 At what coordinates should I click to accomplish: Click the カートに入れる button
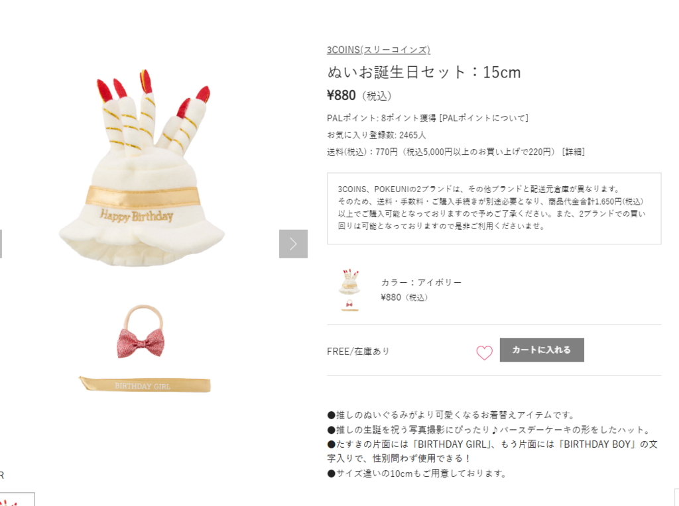pos(542,350)
